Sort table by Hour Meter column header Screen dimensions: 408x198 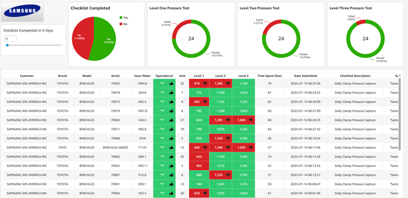tap(142, 76)
